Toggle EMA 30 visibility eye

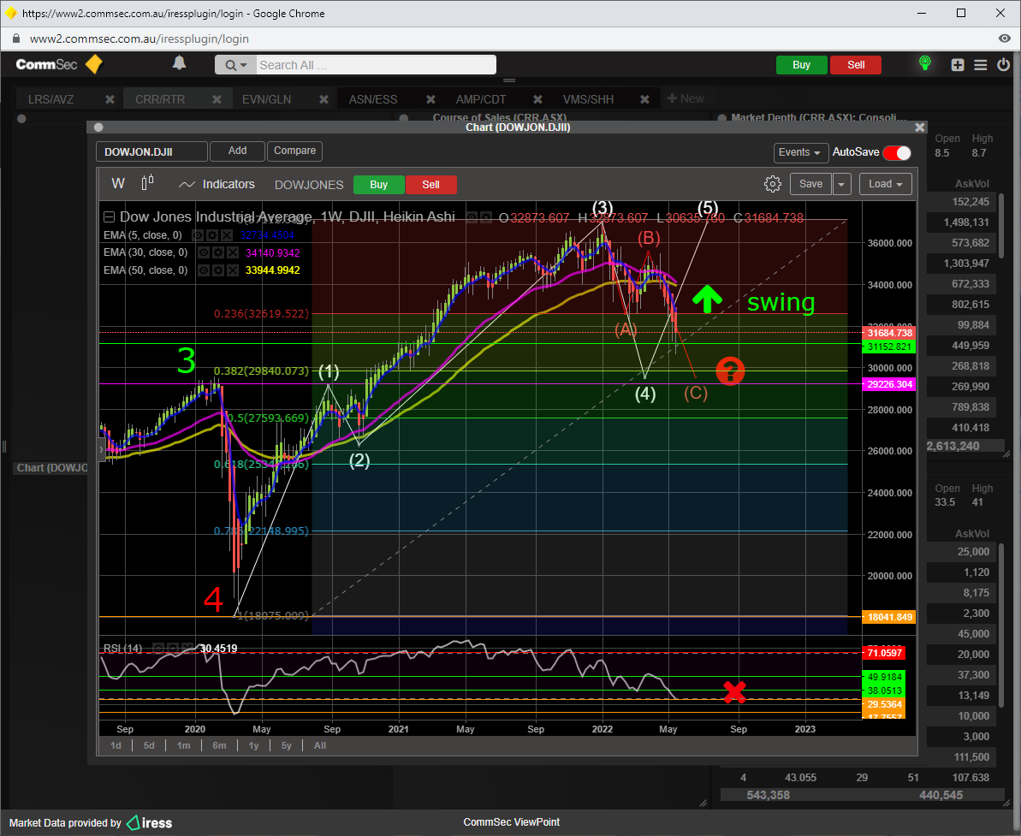(204, 252)
